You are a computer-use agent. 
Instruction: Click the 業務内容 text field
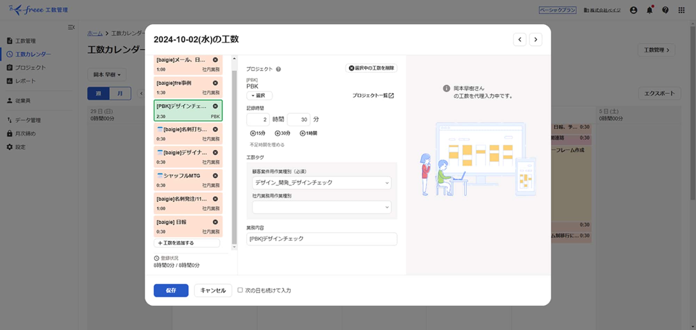tap(321, 239)
